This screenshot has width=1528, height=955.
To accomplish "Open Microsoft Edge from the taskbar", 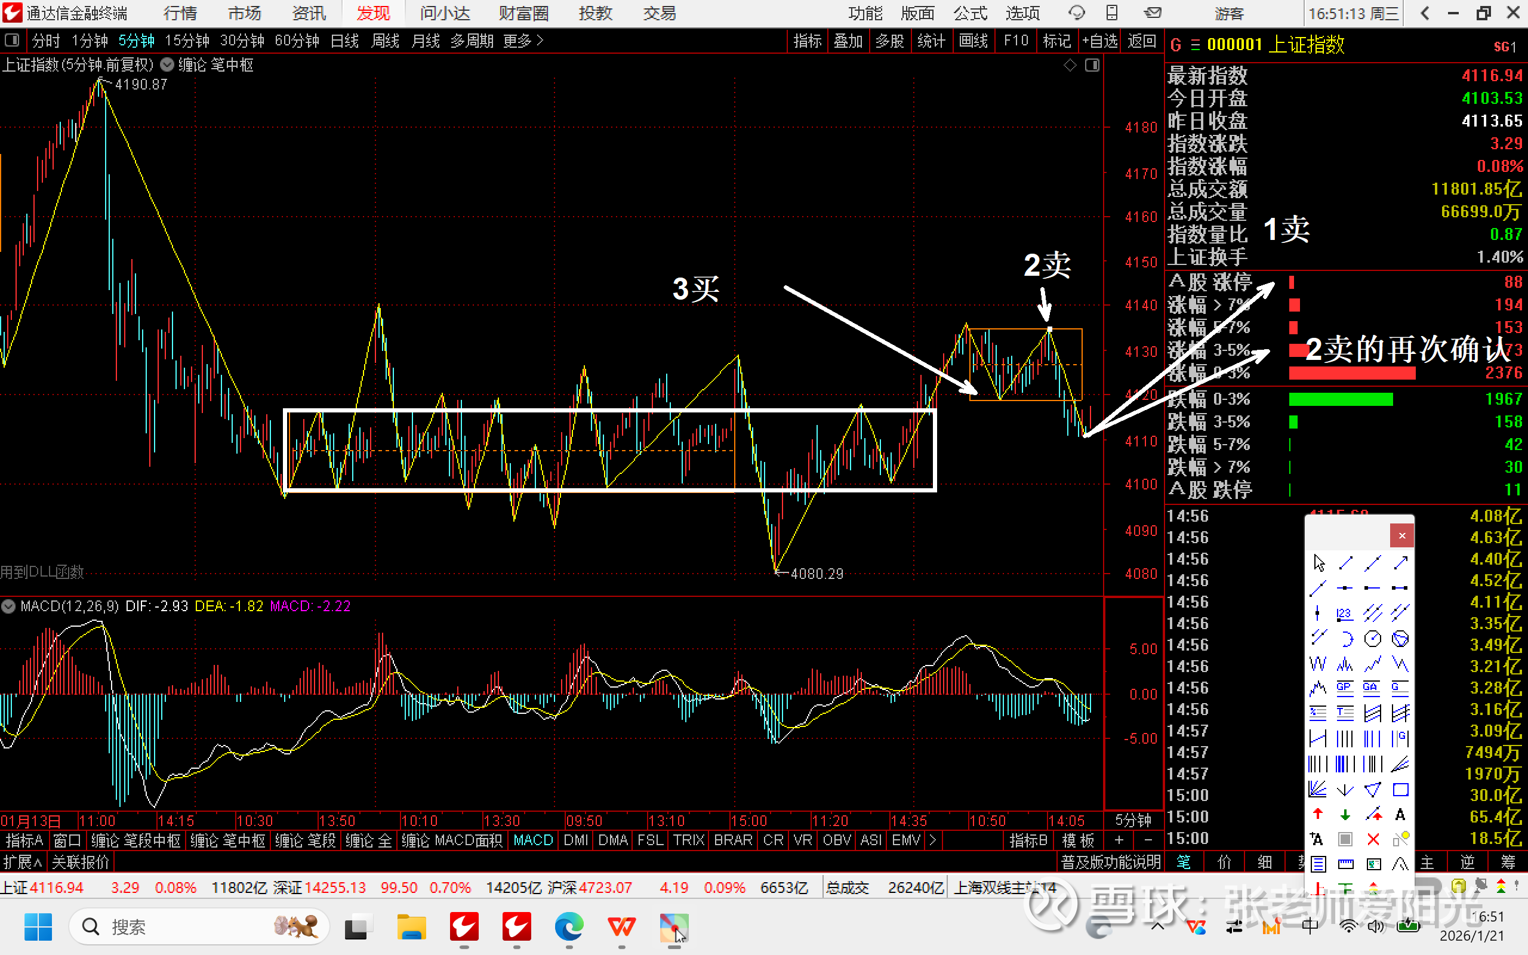I will (x=569, y=927).
